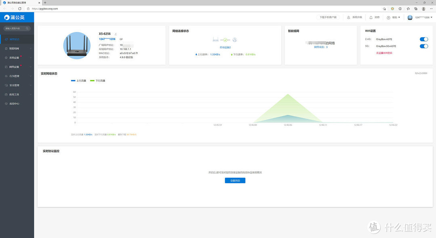Click the search magnifier icon in sidebar
436x238 pixels.
[27, 29]
